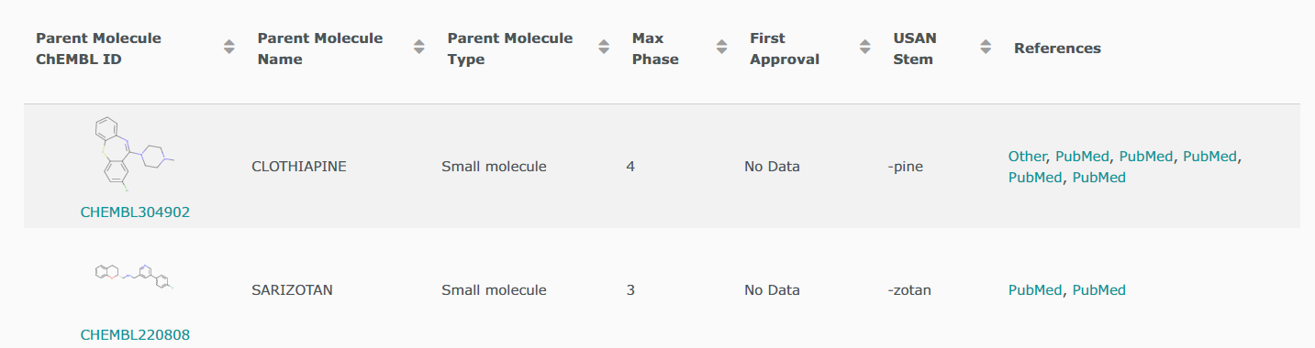Screen dimensions: 1315x348
Task: Sort by First Approval arrows
Action: 864,48
